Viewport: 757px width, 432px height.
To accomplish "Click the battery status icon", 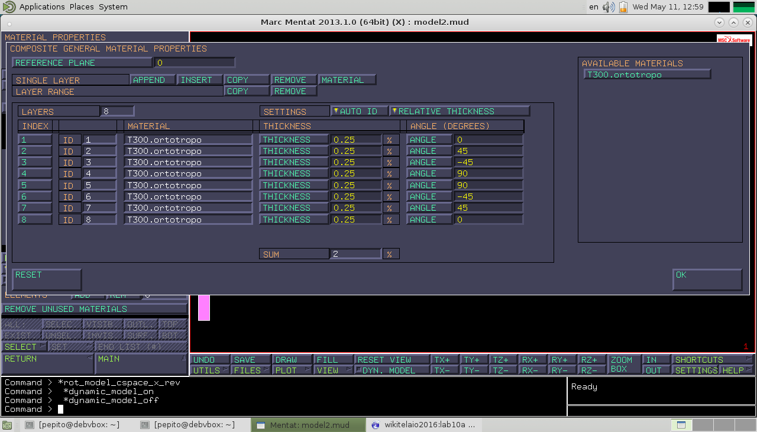I will (623, 7).
